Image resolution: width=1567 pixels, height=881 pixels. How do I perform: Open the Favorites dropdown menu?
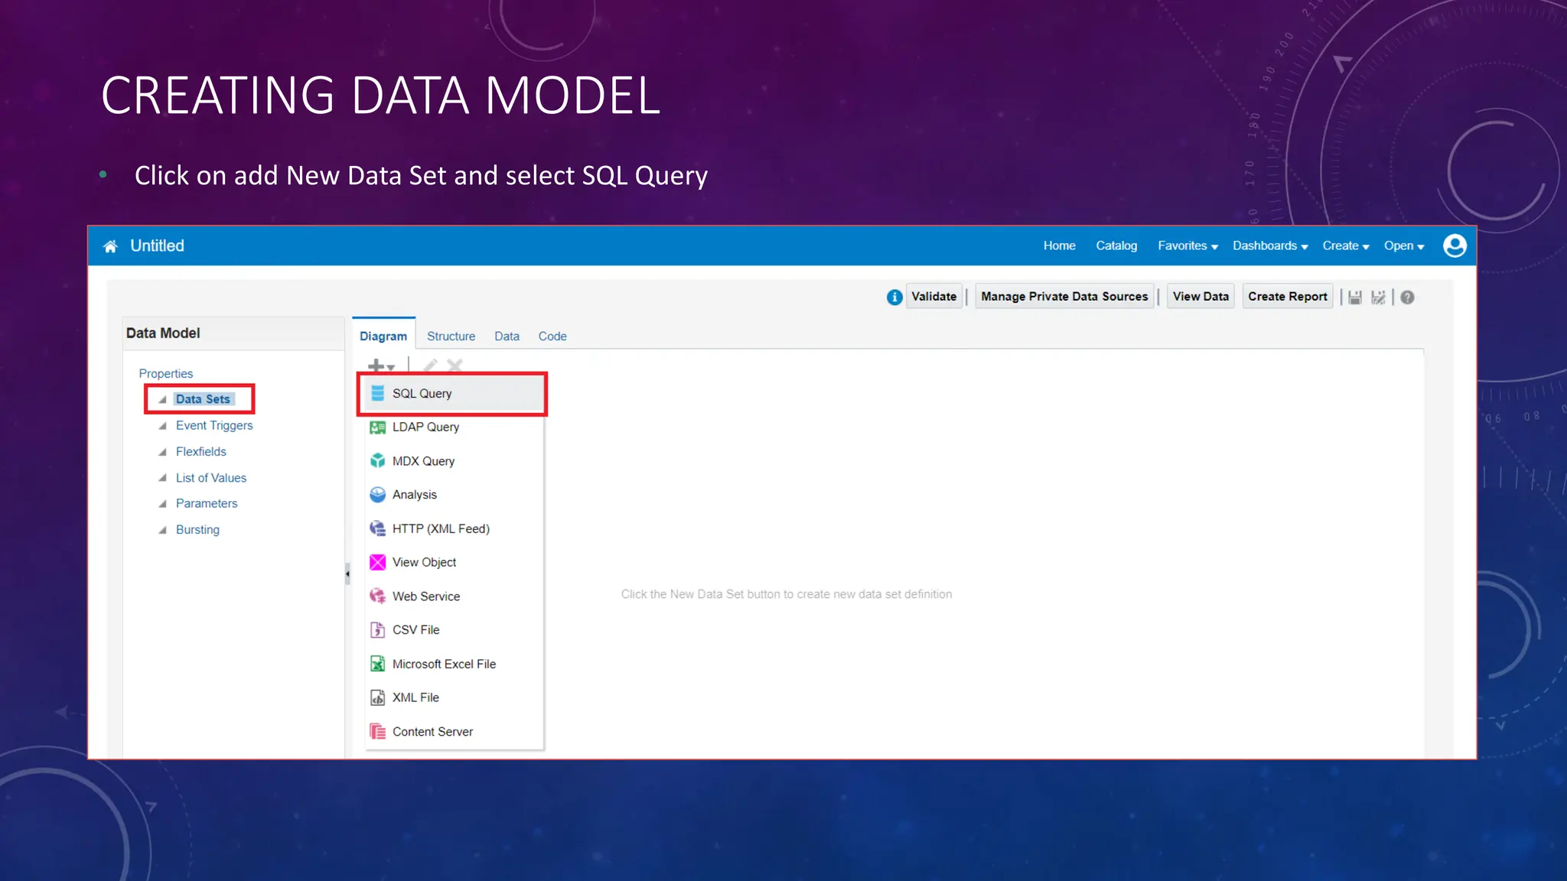[1187, 246]
